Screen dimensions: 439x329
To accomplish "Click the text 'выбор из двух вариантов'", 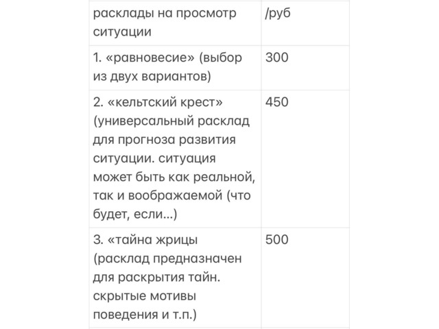I will (167, 66).
